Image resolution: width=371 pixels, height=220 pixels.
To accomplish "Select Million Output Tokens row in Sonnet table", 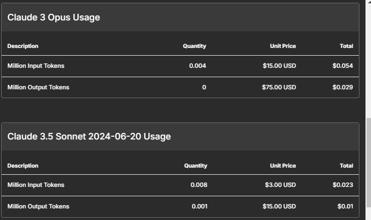I will point(180,207).
